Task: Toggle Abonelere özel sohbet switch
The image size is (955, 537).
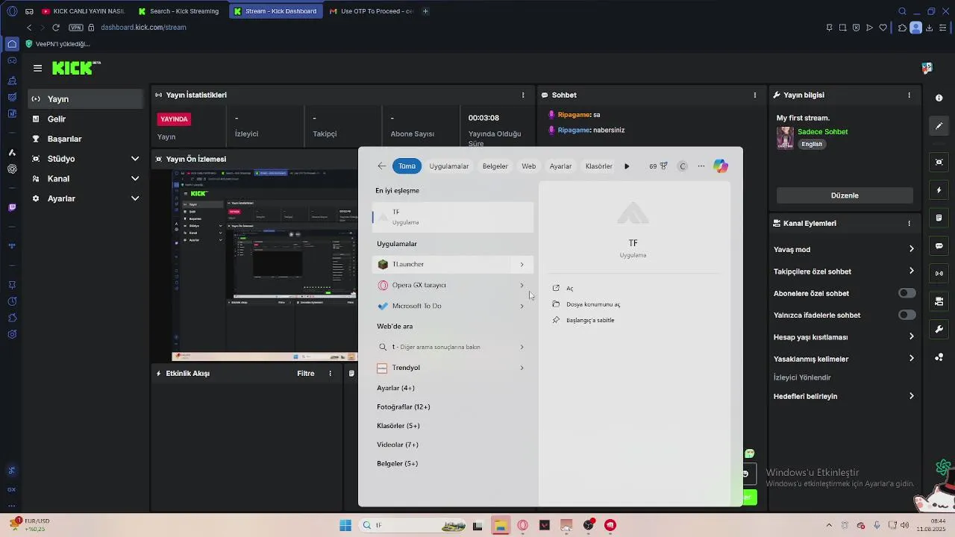Action: tap(907, 293)
